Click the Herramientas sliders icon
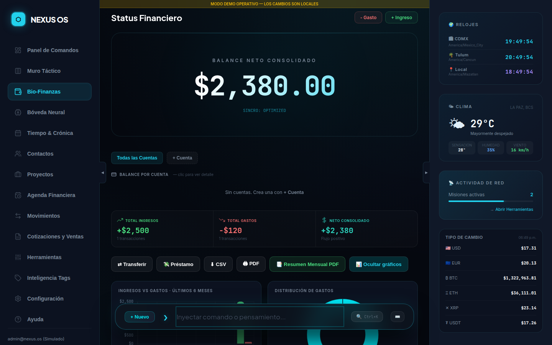Viewport: 552px width, 345px height. pyautogui.click(x=18, y=257)
